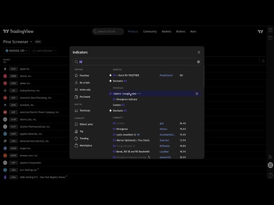Image resolution: width=274 pixels, height=205 pixels.
Task: Click the TradingView logo at top left
Action: [18, 31]
